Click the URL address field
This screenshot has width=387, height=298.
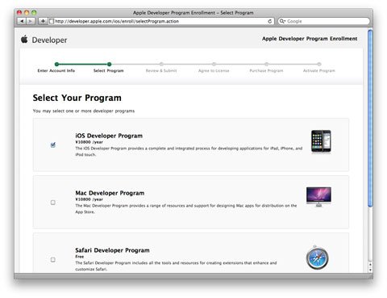coord(161,21)
